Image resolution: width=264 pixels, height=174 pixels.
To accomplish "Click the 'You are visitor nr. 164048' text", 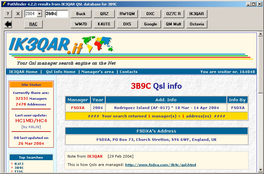I will (x=228, y=72).
